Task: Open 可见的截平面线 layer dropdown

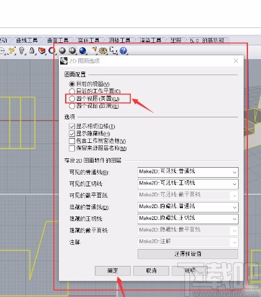Action: [188, 195]
